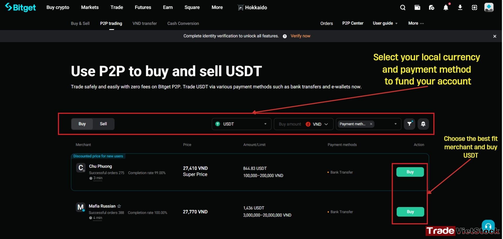Screen dimensions: 503x239
Task: Open the customer support headset icon
Action: 488,226
